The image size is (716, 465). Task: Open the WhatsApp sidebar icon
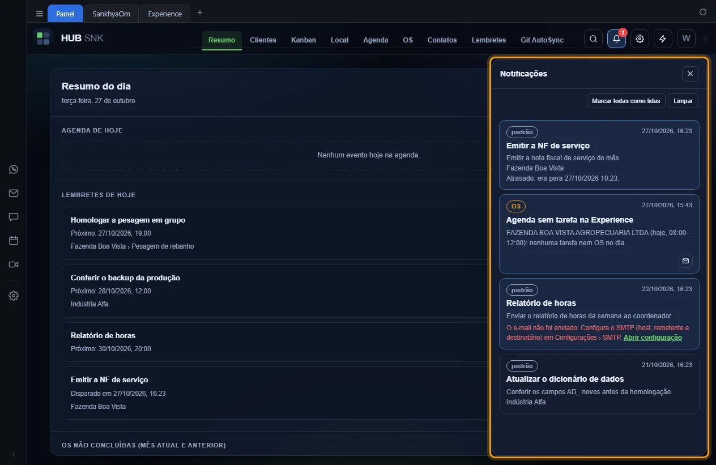click(x=14, y=169)
